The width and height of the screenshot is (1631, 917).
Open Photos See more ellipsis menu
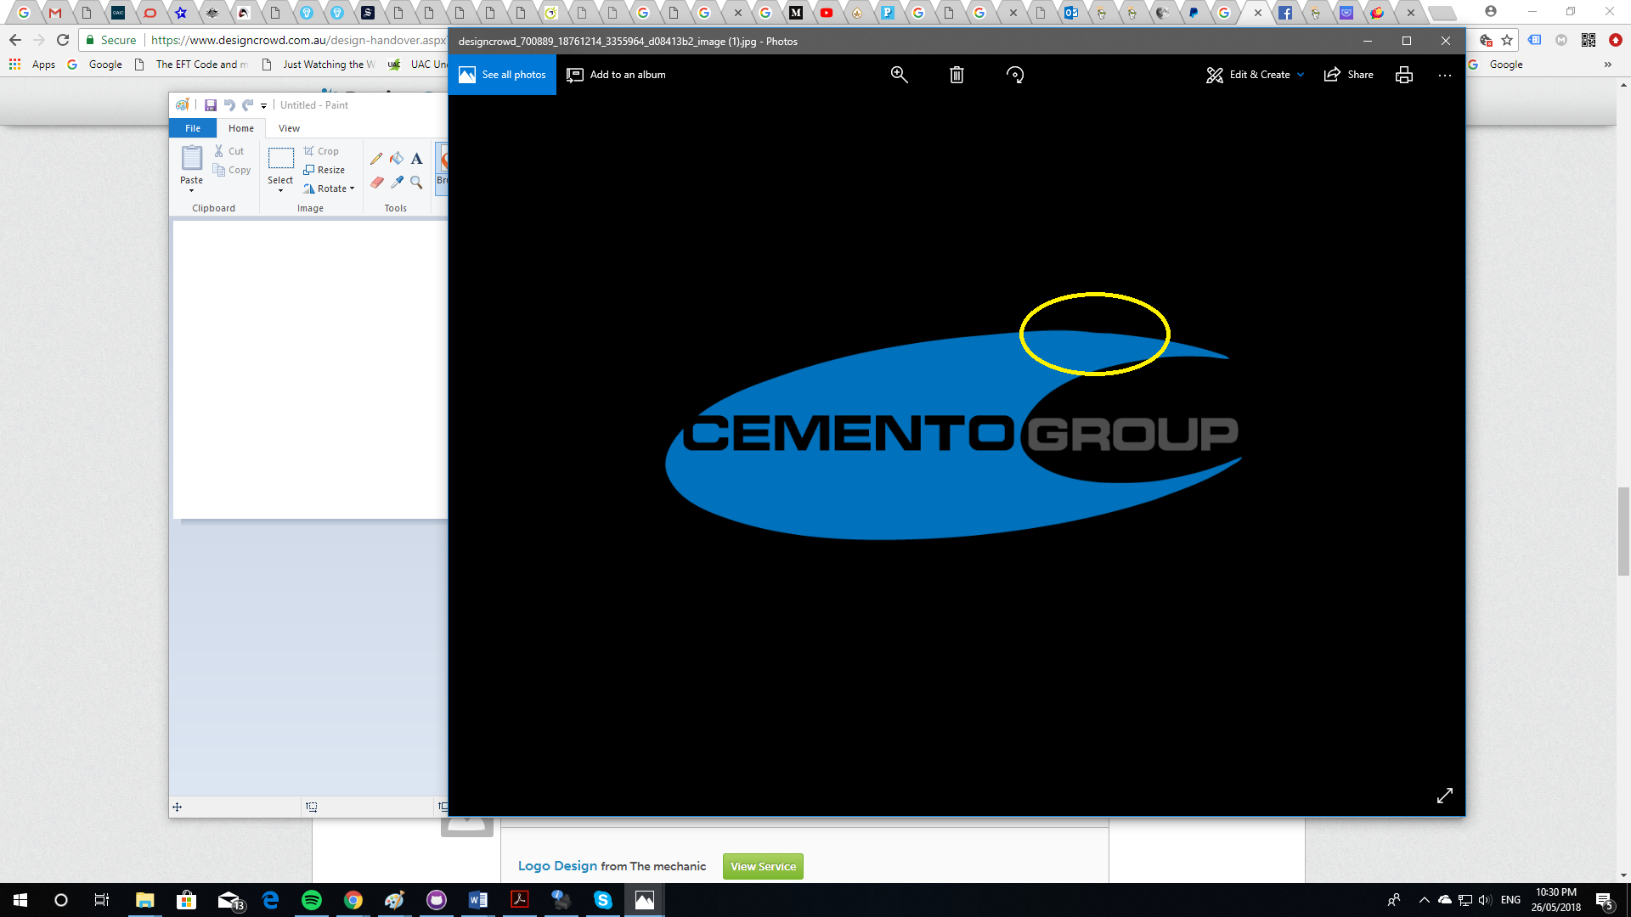tap(1444, 75)
